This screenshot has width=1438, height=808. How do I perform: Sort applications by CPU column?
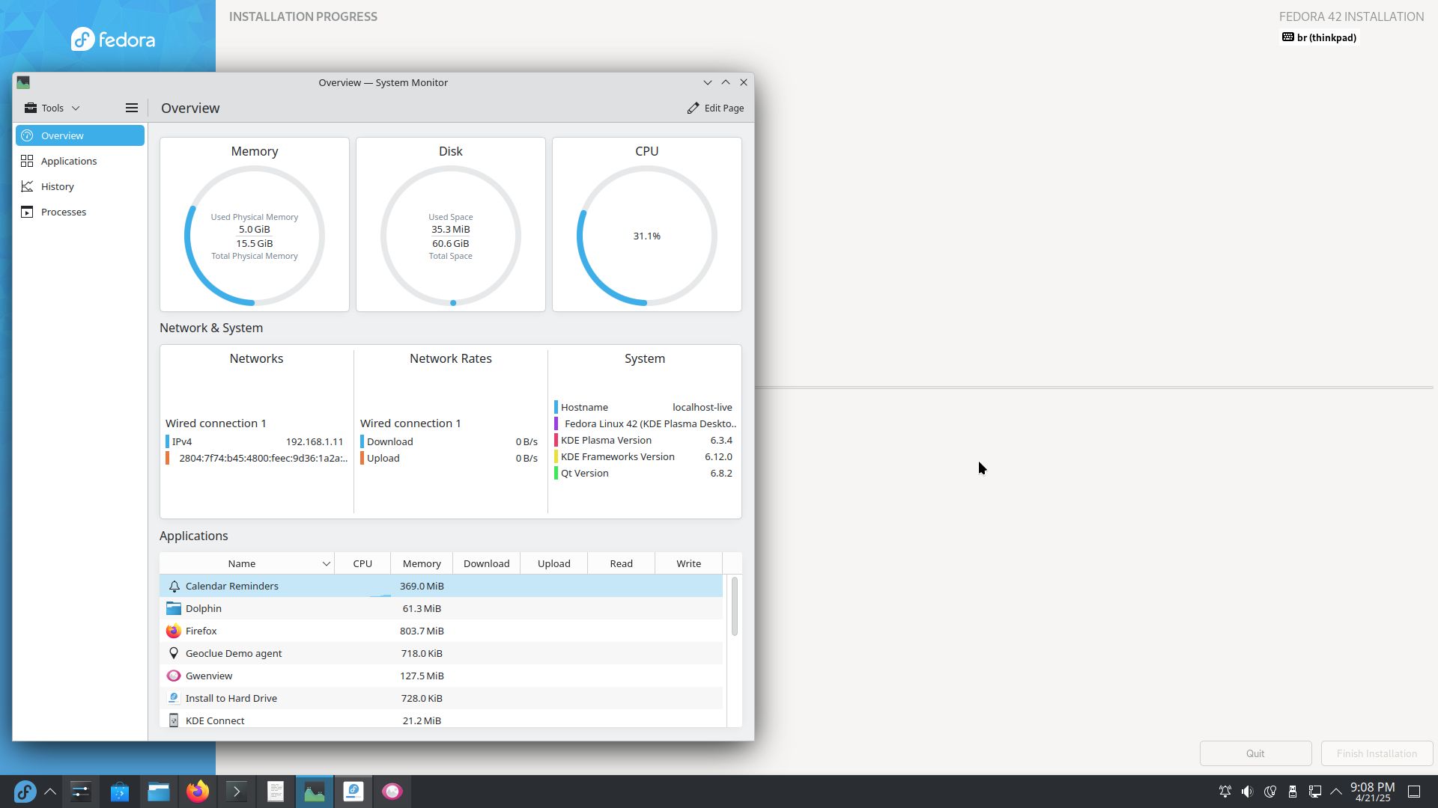[362, 563]
